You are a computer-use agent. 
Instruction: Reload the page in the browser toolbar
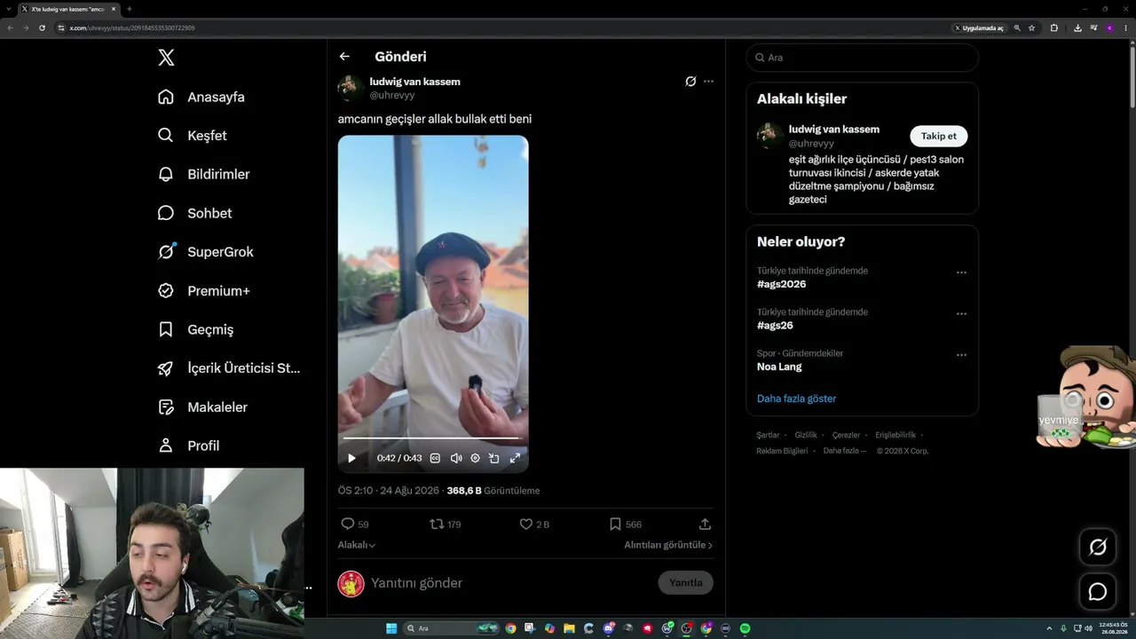(42, 28)
